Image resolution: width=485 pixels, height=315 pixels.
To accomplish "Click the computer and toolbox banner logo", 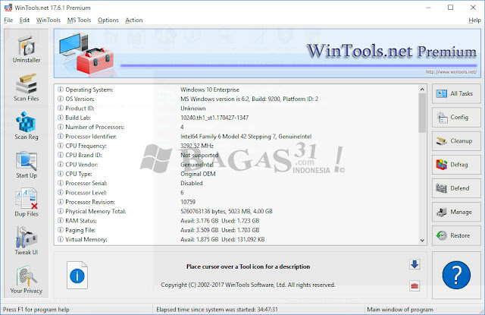I will coord(86,53).
